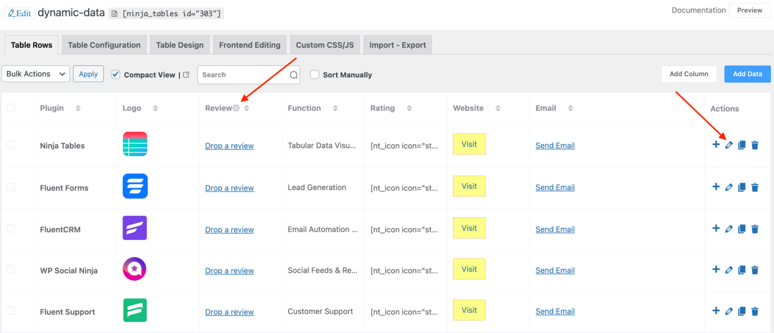Screen dimensions: 774x333
Task: Click the external link icon beside Compact View
Action: (x=186, y=75)
